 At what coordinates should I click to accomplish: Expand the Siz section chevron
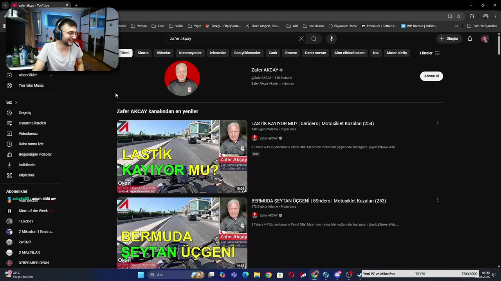click(x=16, y=103)
